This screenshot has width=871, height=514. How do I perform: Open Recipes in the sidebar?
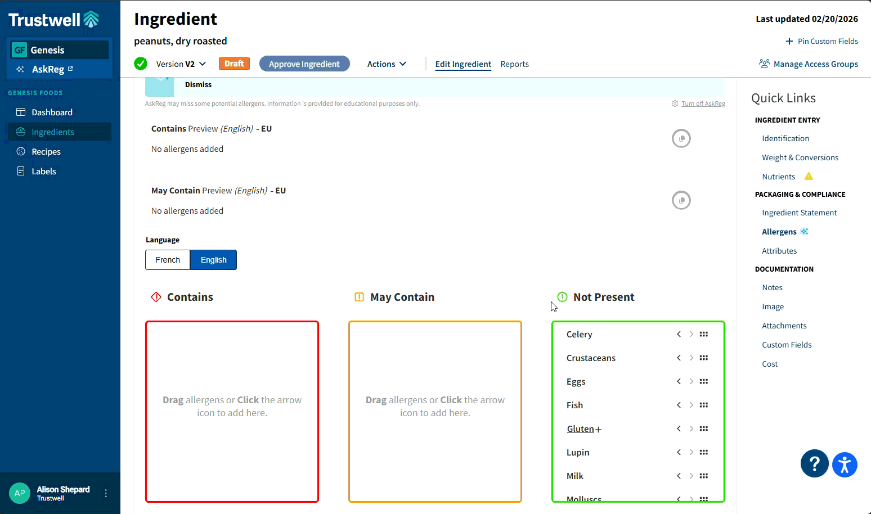[x=46, y=152]
